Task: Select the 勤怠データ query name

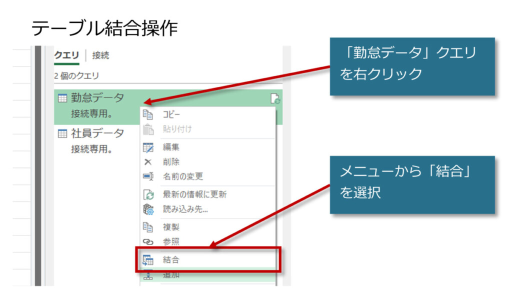Action: coord(97,98)
